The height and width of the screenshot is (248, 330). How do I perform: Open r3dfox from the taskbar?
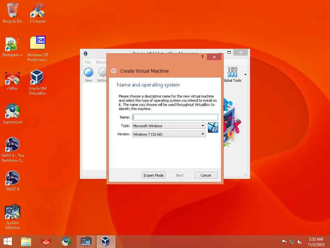[46, 242]
